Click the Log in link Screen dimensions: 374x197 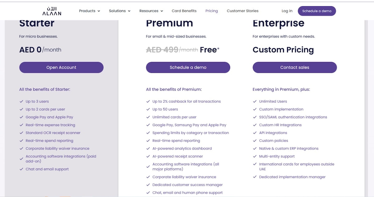[x=287, y=11]
